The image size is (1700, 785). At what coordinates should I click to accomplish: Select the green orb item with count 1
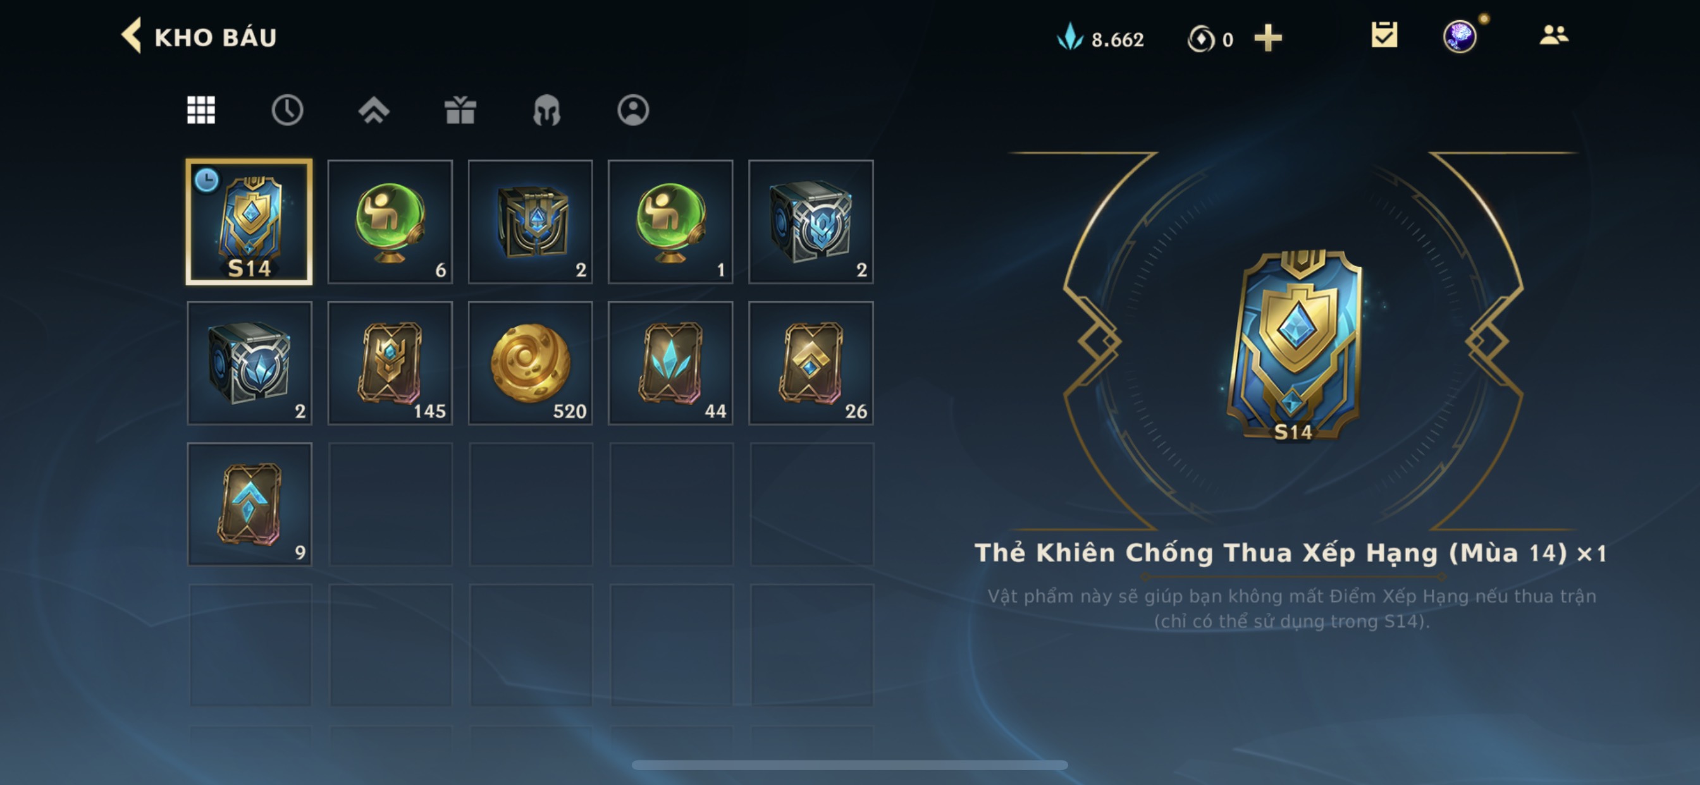[670, 222]
